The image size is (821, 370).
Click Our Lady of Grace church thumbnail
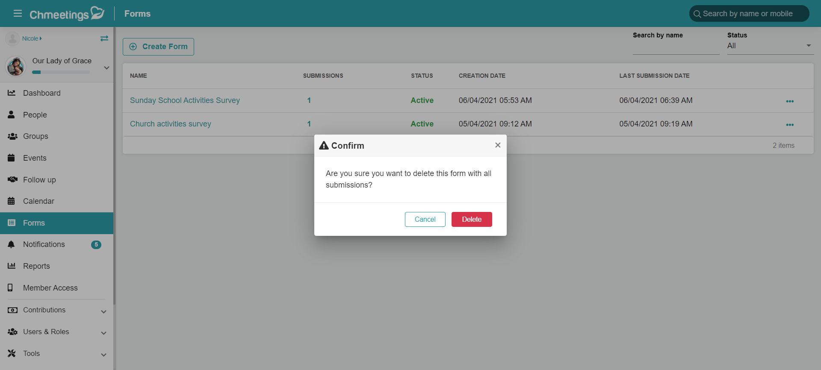click(16, 66)
